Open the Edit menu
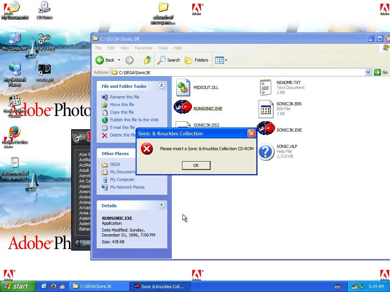390x292 pixels. [111, 48]
